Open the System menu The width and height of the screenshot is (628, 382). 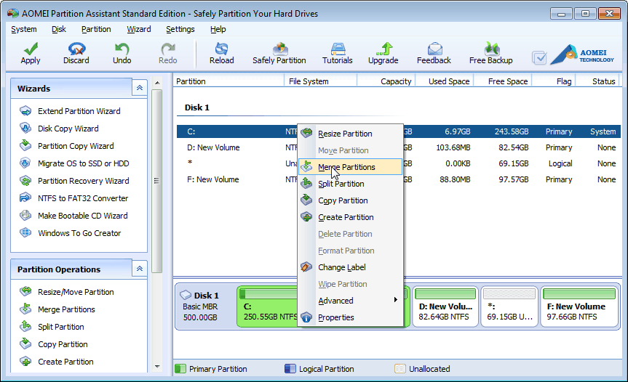[x=23, y=29]
